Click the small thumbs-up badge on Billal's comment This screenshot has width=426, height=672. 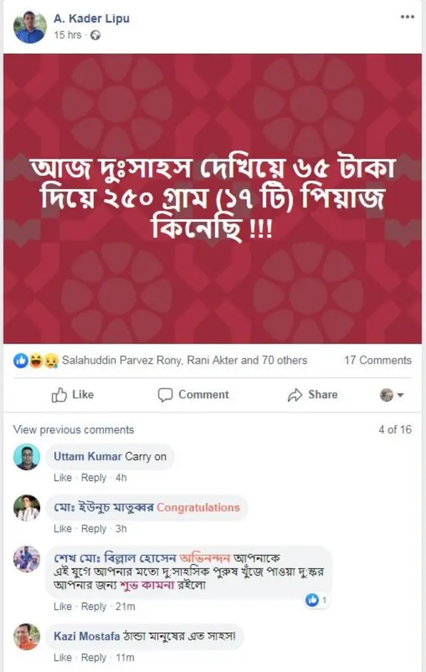[313, 599]
